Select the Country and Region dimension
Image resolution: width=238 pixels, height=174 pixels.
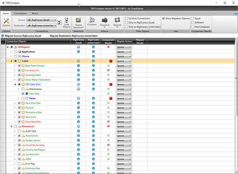(35, 150)
